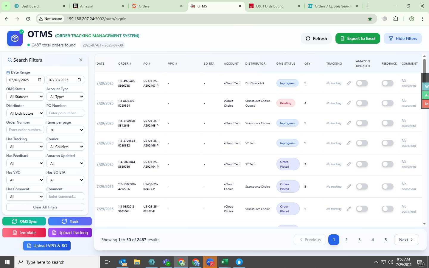Toggle Amazon Updated for order 113-4925409-5956235

[362, 83]
